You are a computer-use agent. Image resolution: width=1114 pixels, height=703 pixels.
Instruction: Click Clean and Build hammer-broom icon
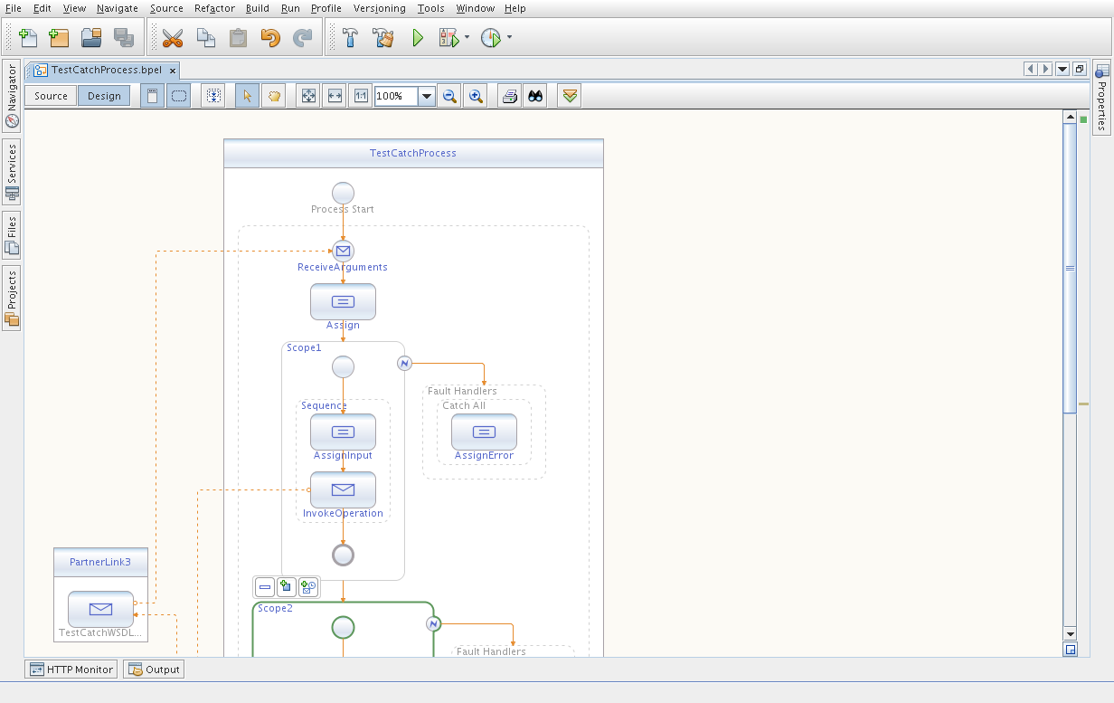click(383, 38)
